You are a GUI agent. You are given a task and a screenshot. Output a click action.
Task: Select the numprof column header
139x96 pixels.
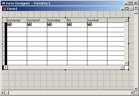37,20
